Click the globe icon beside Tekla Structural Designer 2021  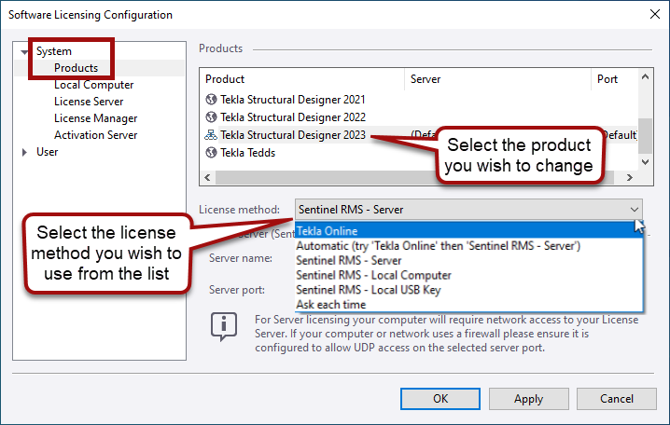pyautogui.click(x=211, y=100)
